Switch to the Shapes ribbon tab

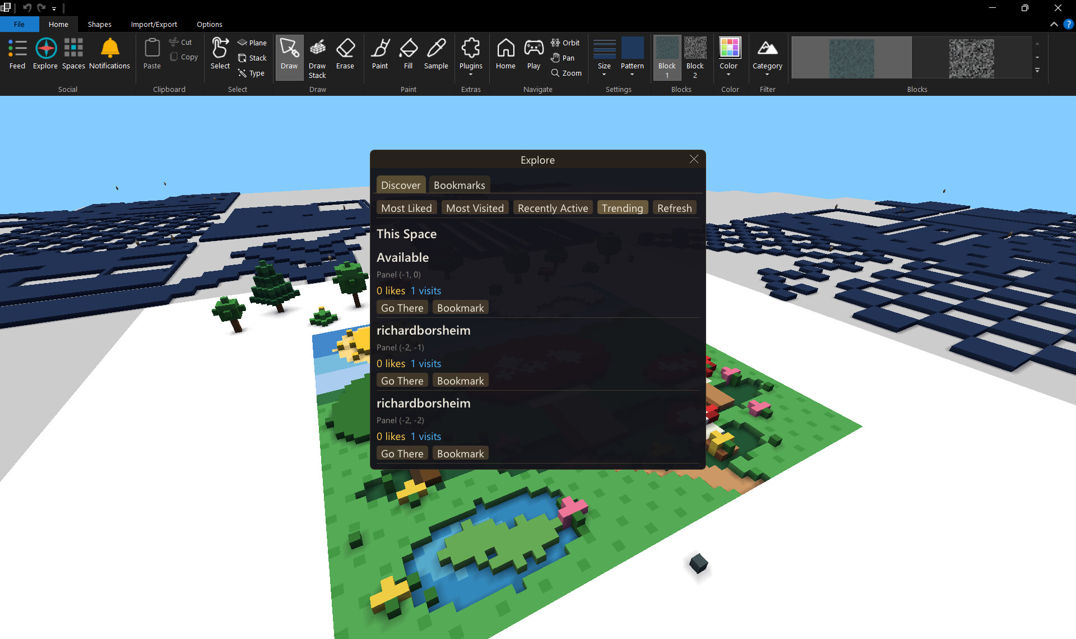(x=99, y=24)
